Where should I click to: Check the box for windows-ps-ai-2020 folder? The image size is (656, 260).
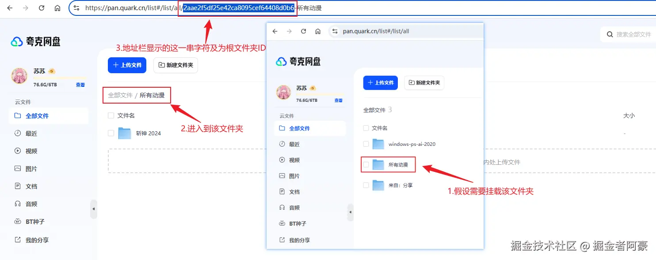click(366, 144)
